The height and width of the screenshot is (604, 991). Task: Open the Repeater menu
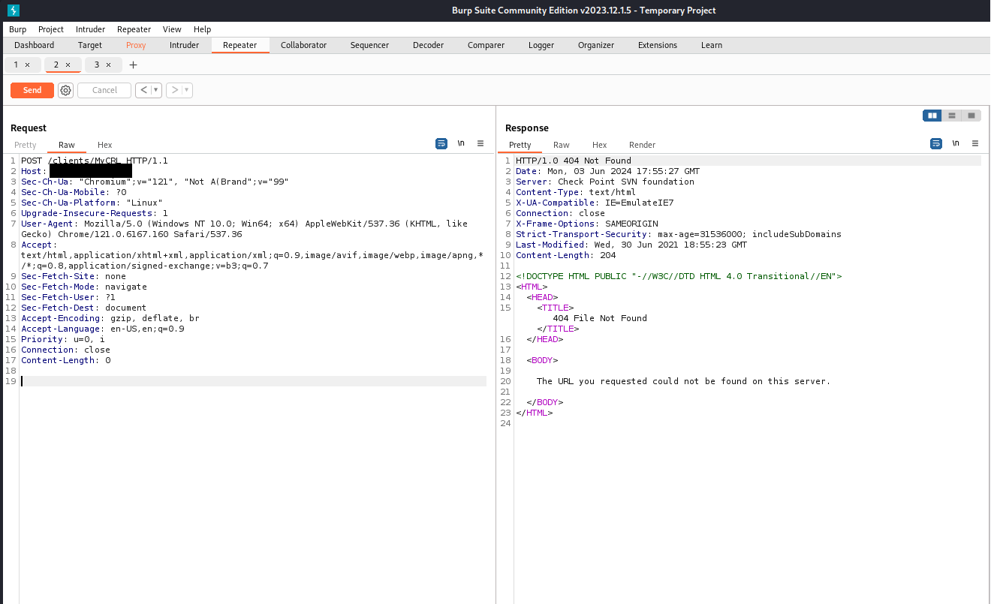134,29
